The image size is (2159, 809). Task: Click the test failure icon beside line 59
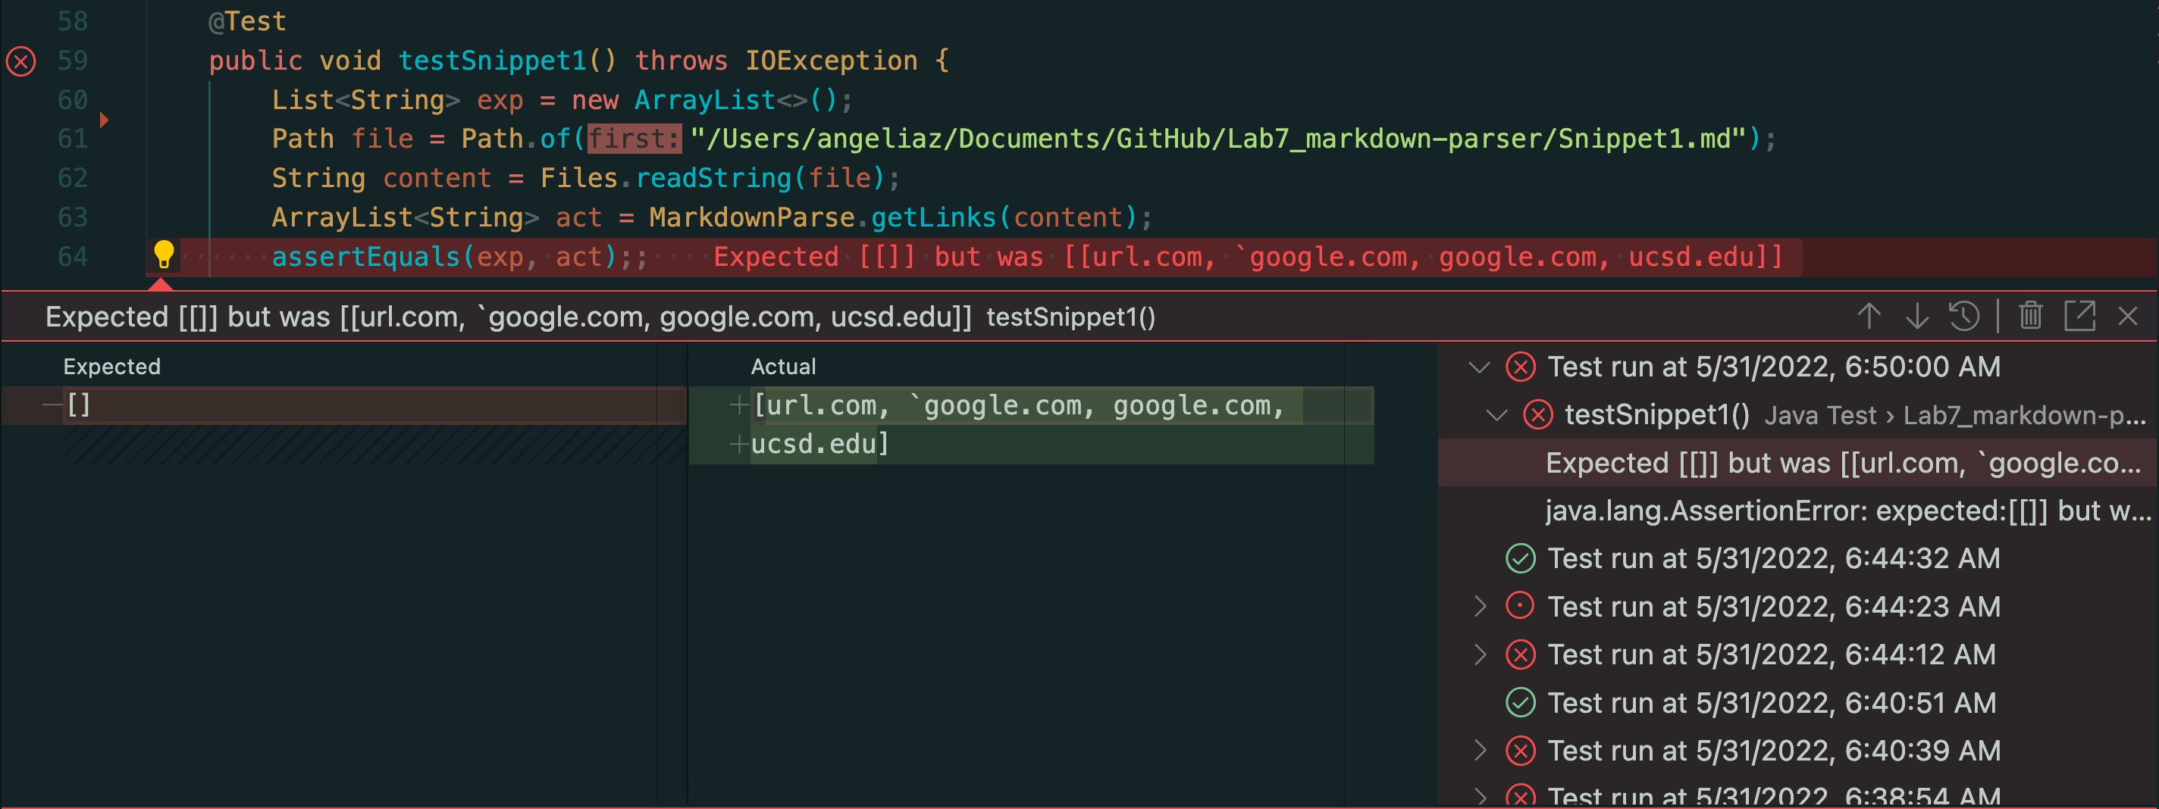[21, 61]
